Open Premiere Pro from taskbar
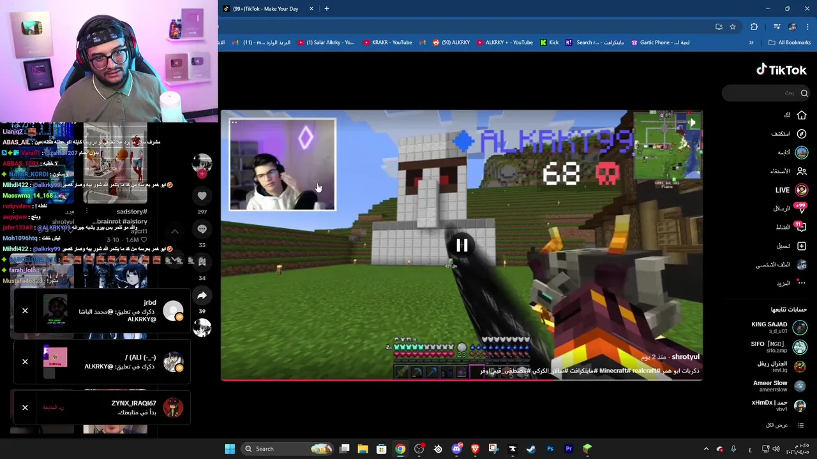 coord(569,449)
